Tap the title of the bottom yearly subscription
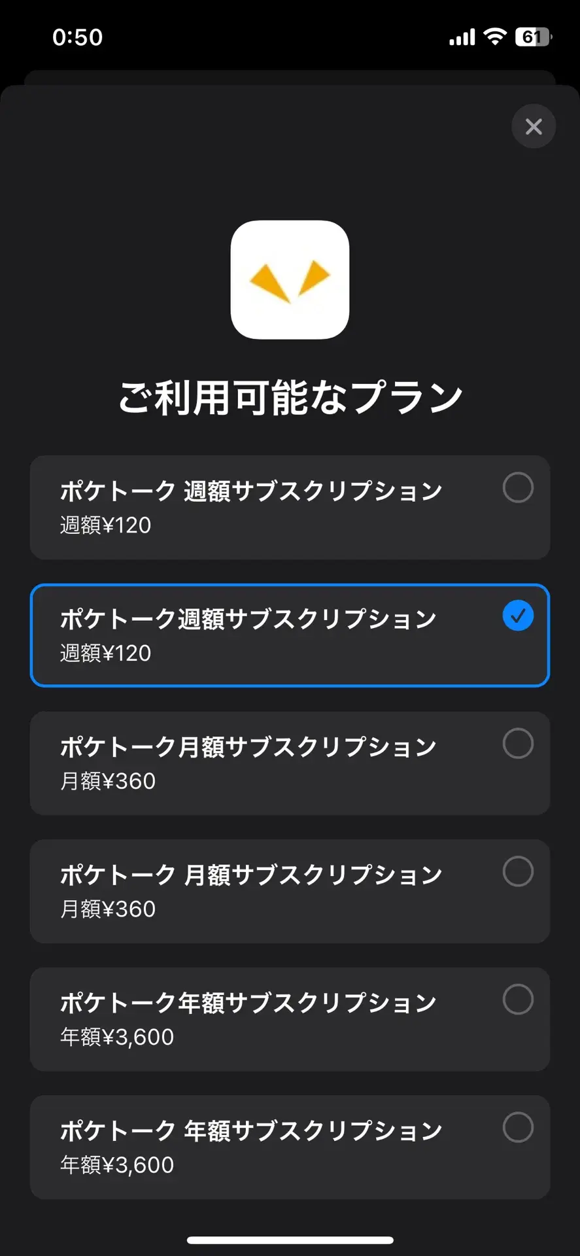 click(x=251, y=1131)
